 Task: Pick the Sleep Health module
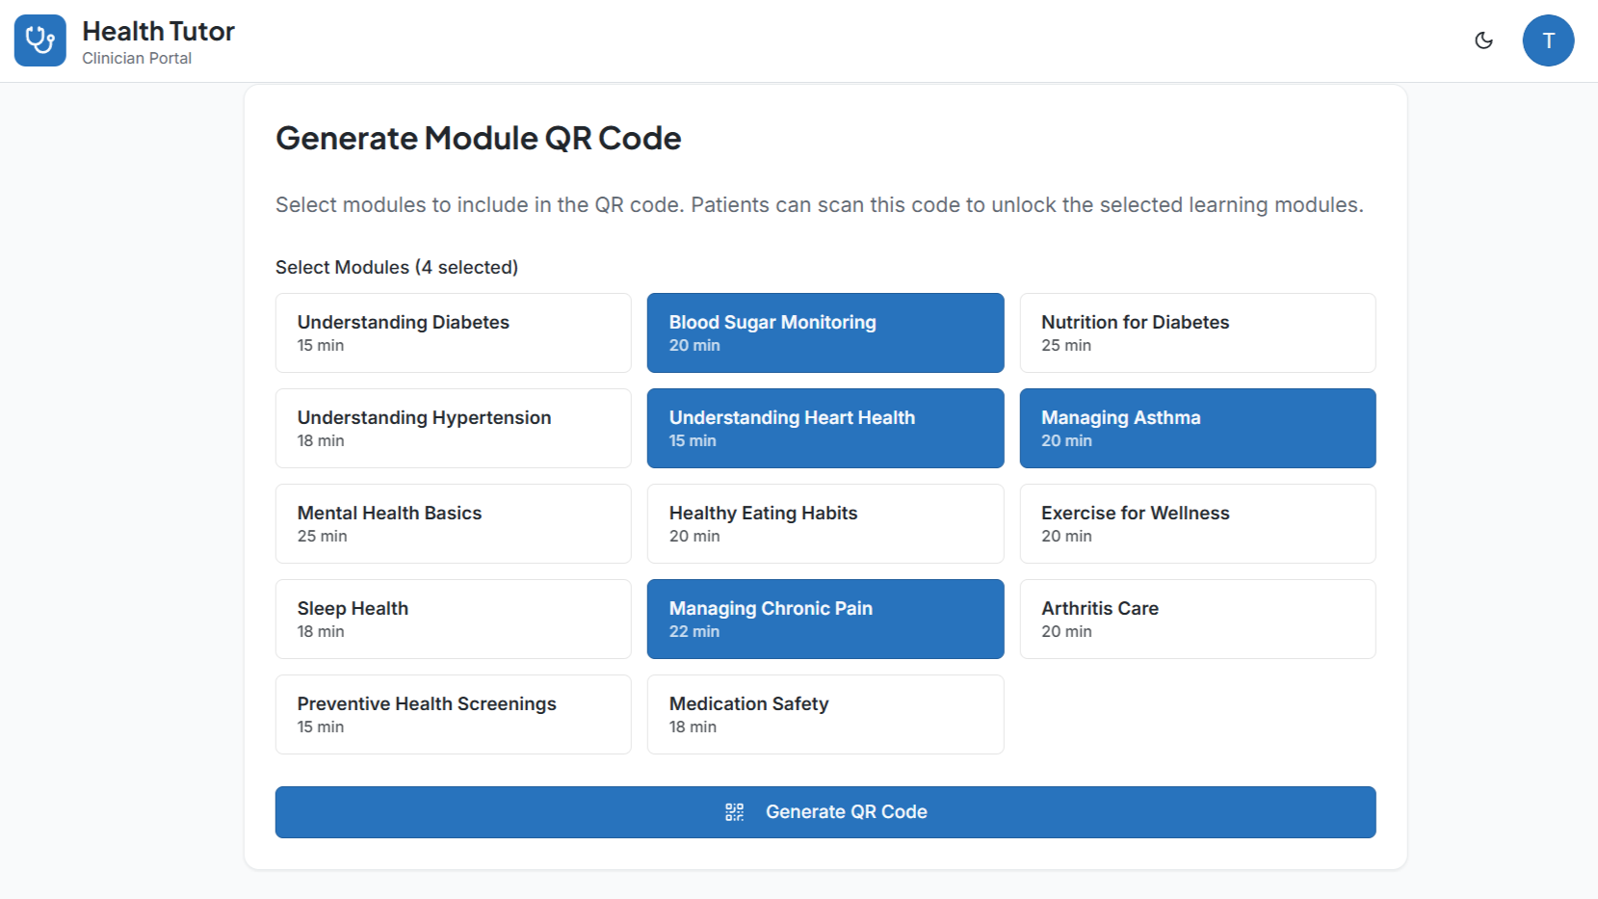pyautogui.click(x=453, y=619)
